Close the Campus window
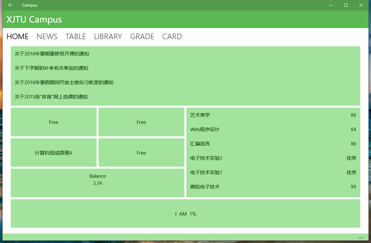This screenshot has width=371, height=243. (361, 5)
